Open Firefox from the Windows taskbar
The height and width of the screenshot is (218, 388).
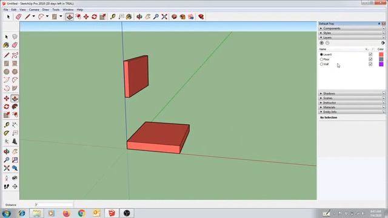[66, 213]
